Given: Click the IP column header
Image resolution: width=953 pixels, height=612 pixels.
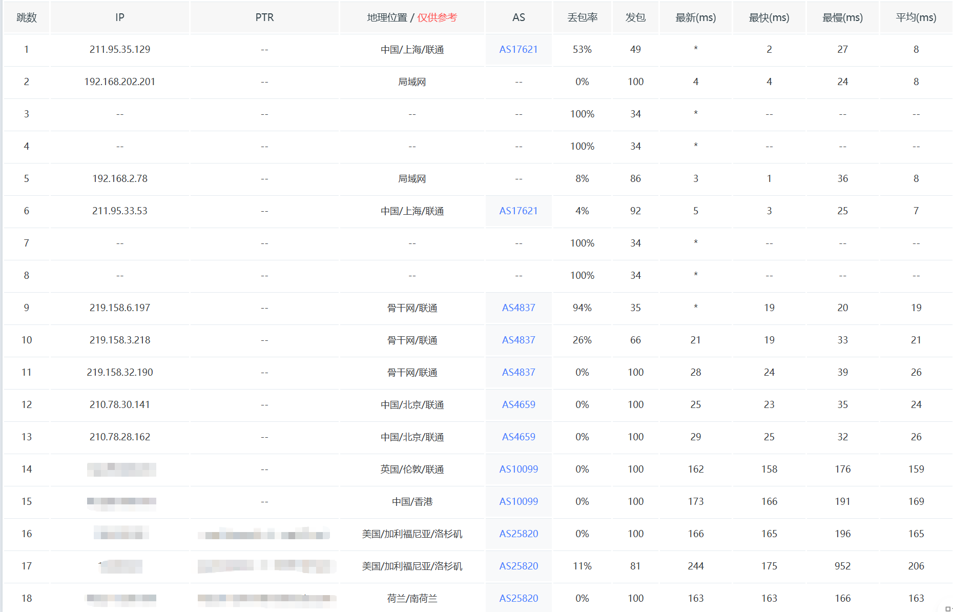Looking at the screenshot, I should 120,17.
